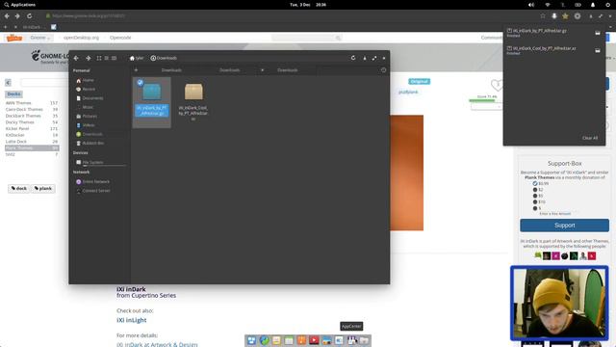Reload the browser page
The width and height of the screenshot is (616, 347).
pyautogui.click(x=30, y=16)
